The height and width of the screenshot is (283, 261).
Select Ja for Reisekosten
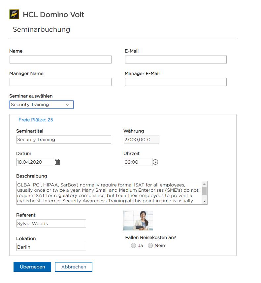[133, 245]
